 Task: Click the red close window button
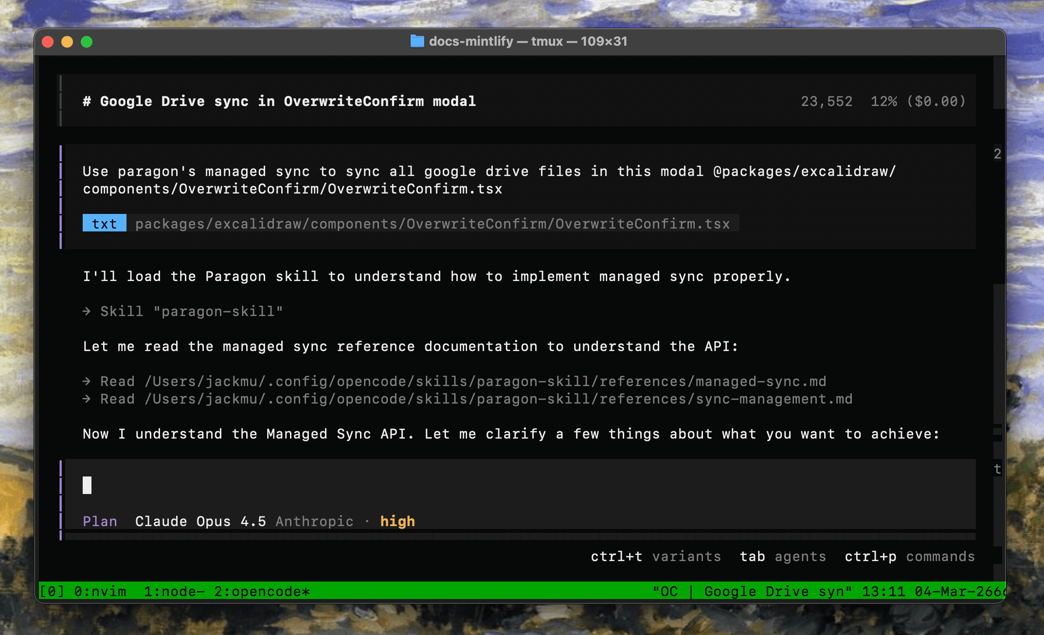48,42
